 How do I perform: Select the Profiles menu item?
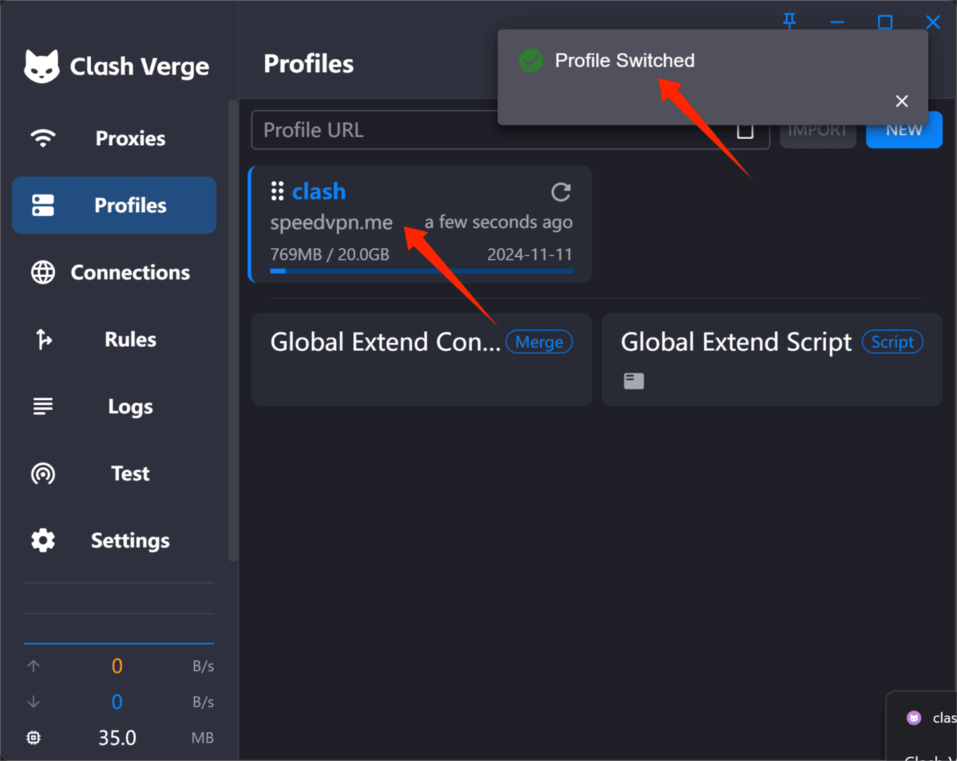[x=114, y=205]
